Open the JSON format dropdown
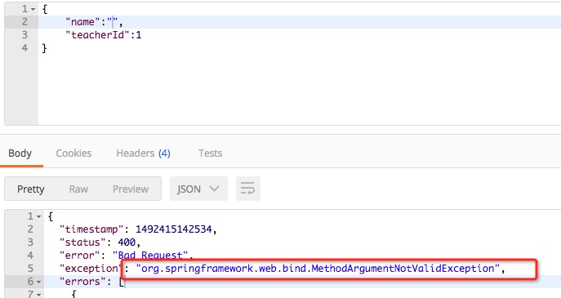561x298 pixels. [x=198, y=189]
